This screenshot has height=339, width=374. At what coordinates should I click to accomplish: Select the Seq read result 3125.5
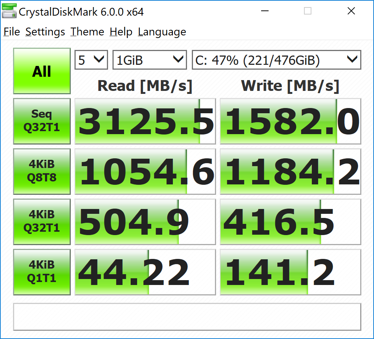(x=145, y=121)
